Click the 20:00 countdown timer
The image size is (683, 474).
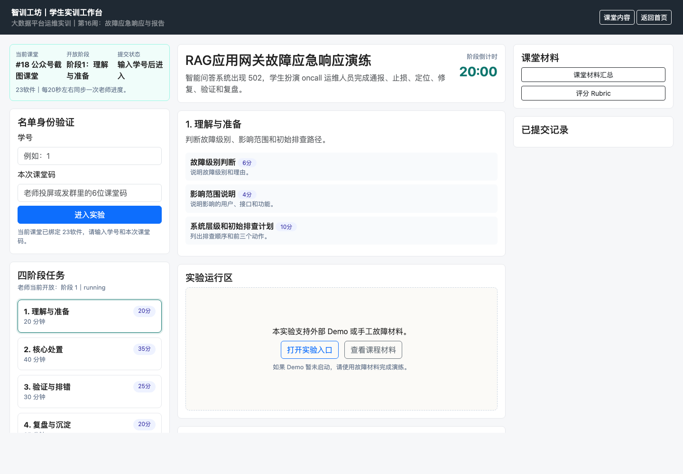pos(478,72)
